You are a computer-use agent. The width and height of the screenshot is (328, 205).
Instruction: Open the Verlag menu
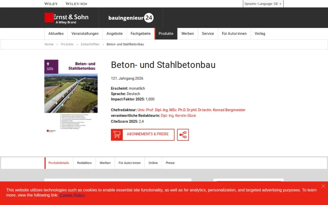[260, 34]
